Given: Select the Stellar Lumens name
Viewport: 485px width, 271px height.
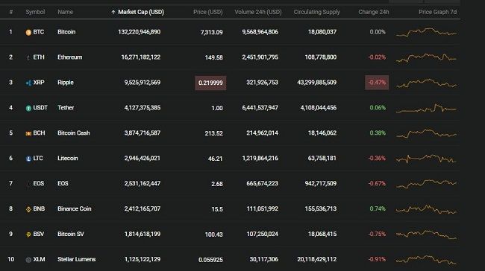Looking at the screenshot, I should 77,260.
